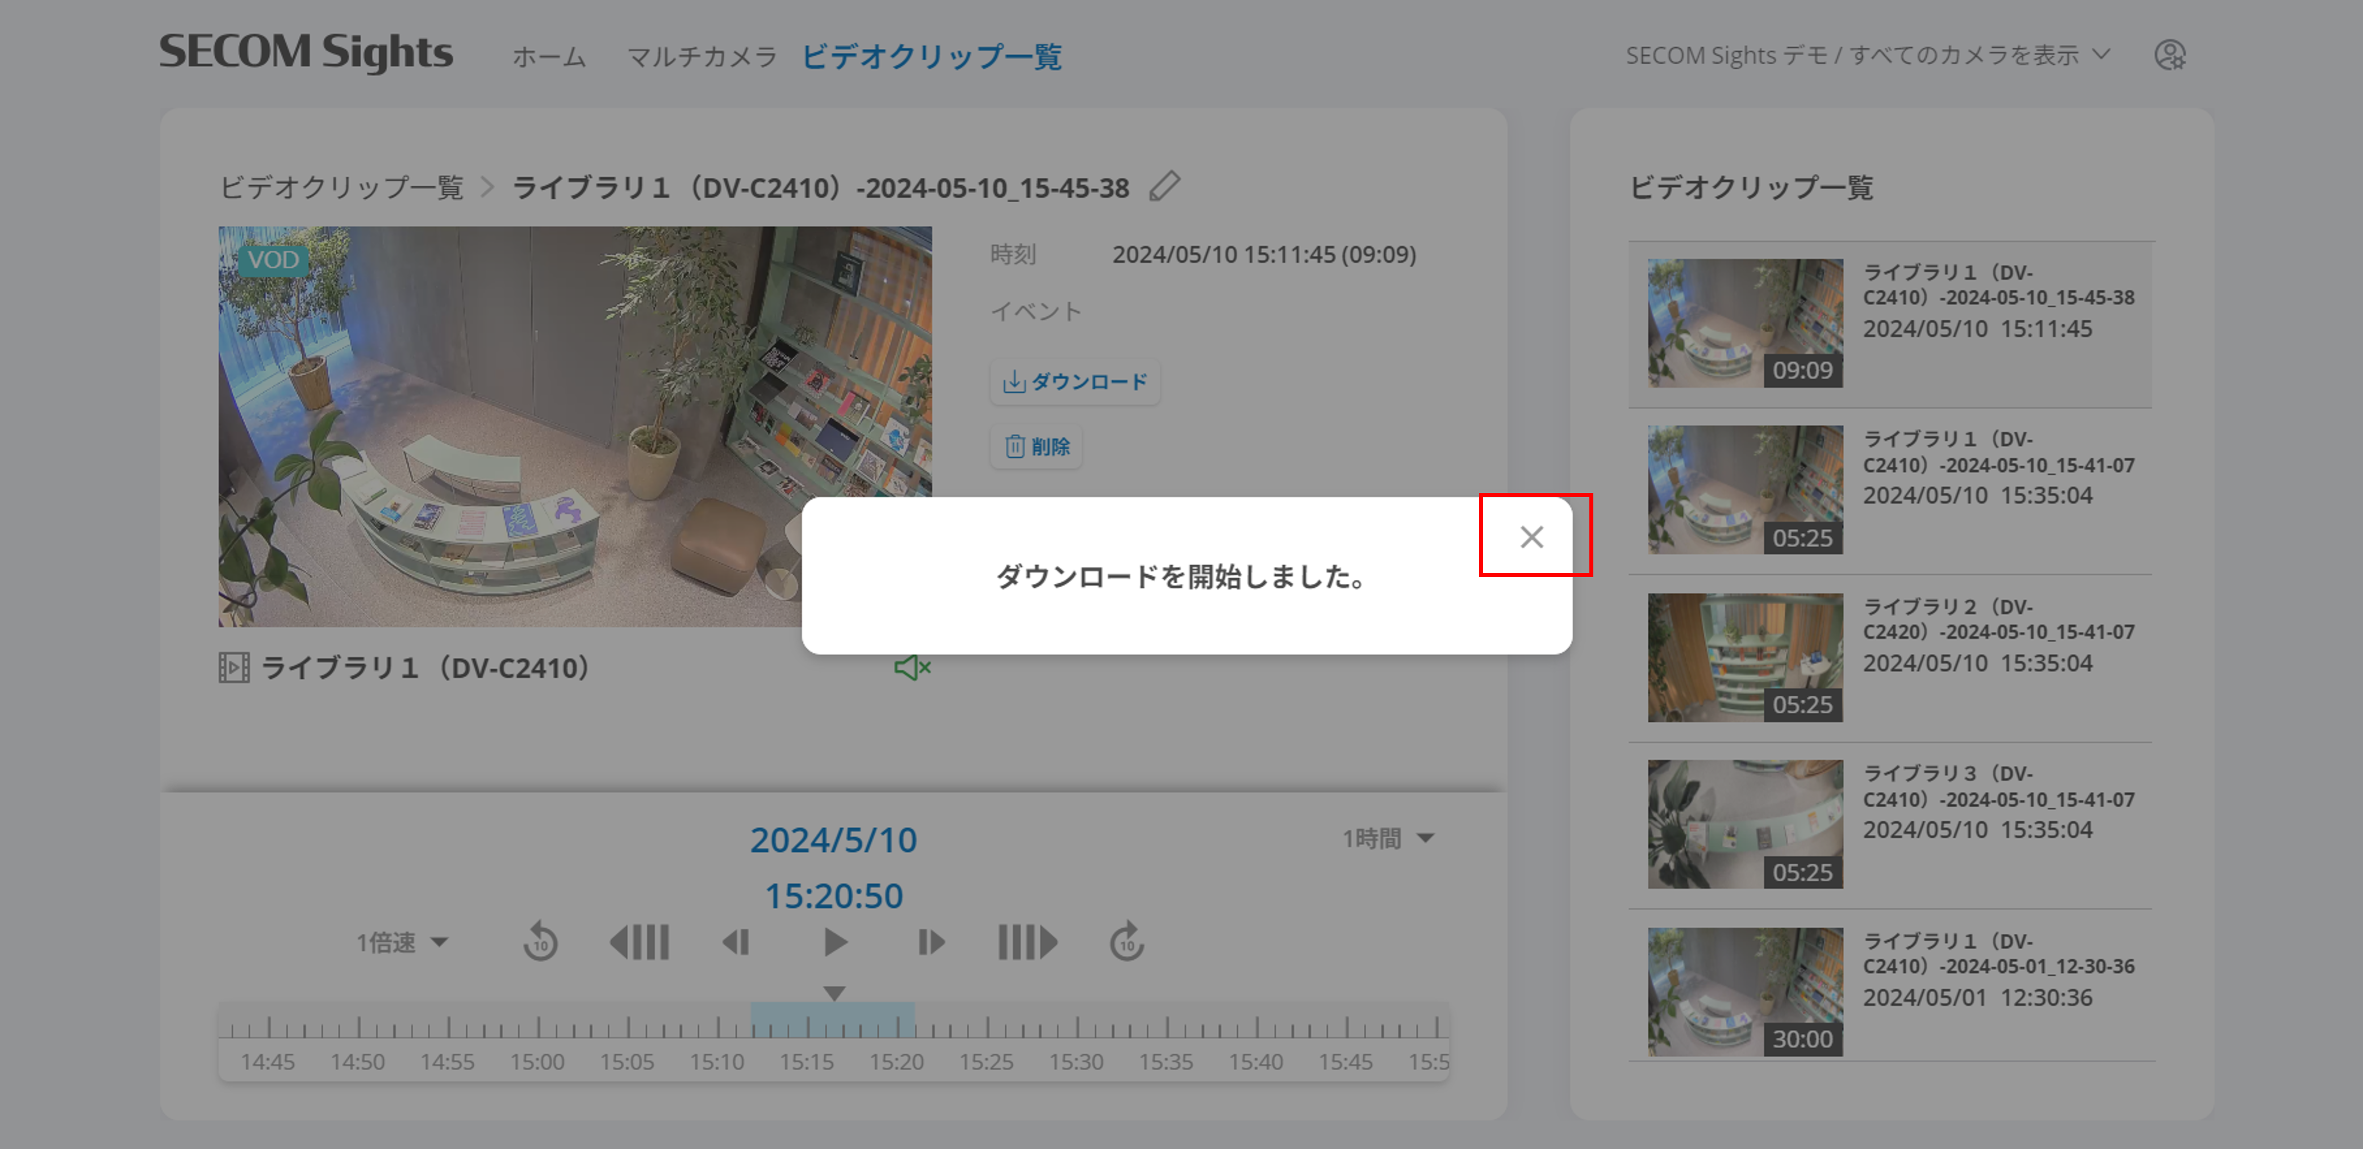
Task: Close the download started dialog
Action: tap(1531, 536)
